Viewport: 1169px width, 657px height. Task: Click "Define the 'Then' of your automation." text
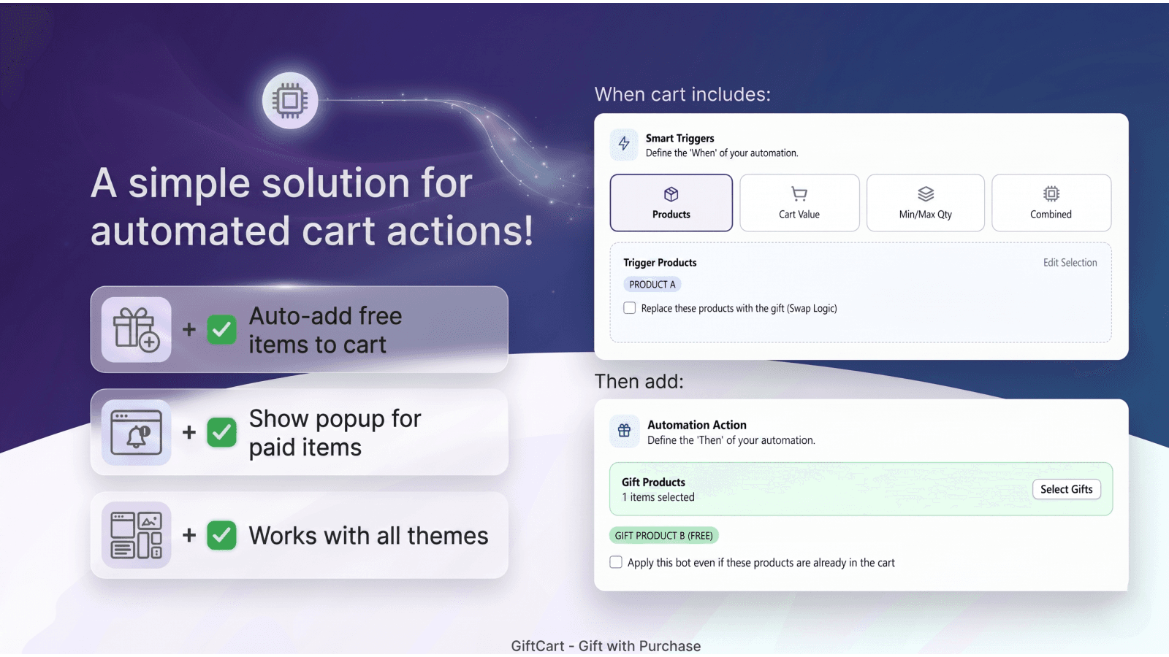pyautogui.click(x=731, y=440)
